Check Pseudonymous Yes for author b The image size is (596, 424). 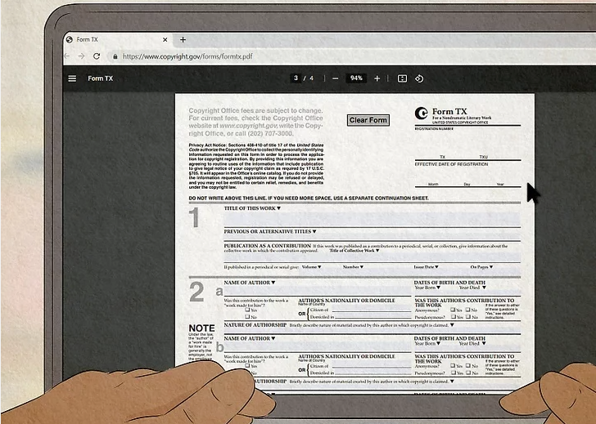[x=453, y=373]
